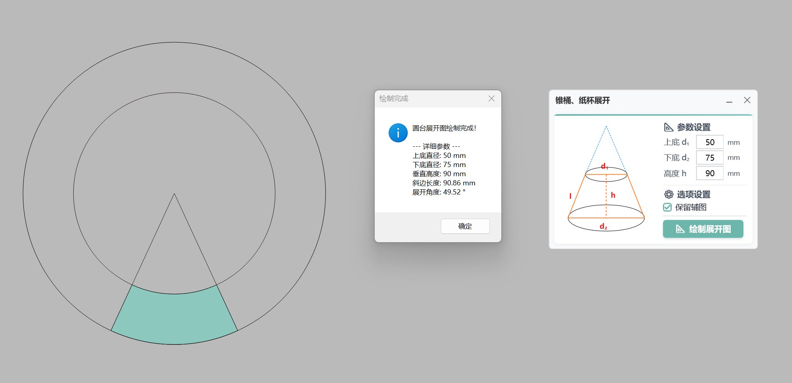Click the ruler icon beside 参数设置
This screenshot has height=383, width=792.
pyautogui.click(x=669, y=127)
